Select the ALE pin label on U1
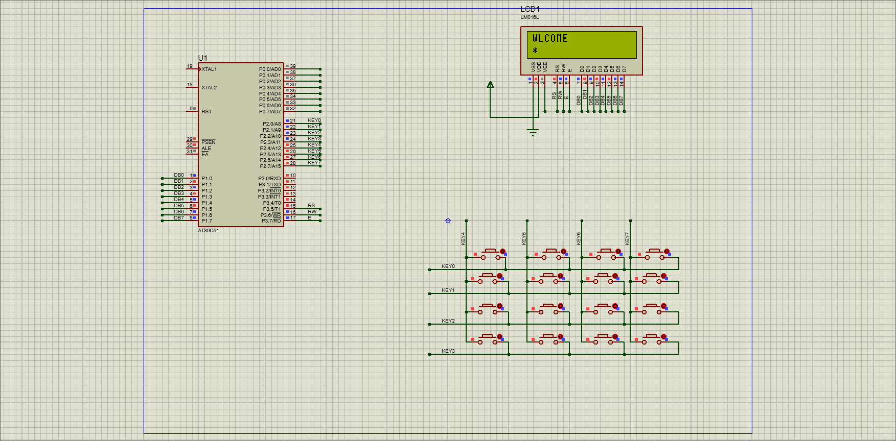Image resolution: width=896 pixels, height=441 pixels. [206, 149]
